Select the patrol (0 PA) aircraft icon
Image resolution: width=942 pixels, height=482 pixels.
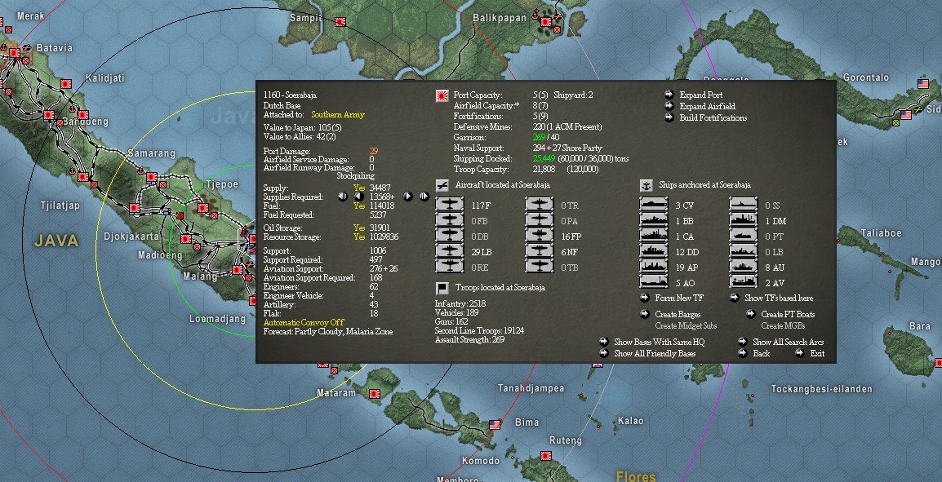click(539, 221)
